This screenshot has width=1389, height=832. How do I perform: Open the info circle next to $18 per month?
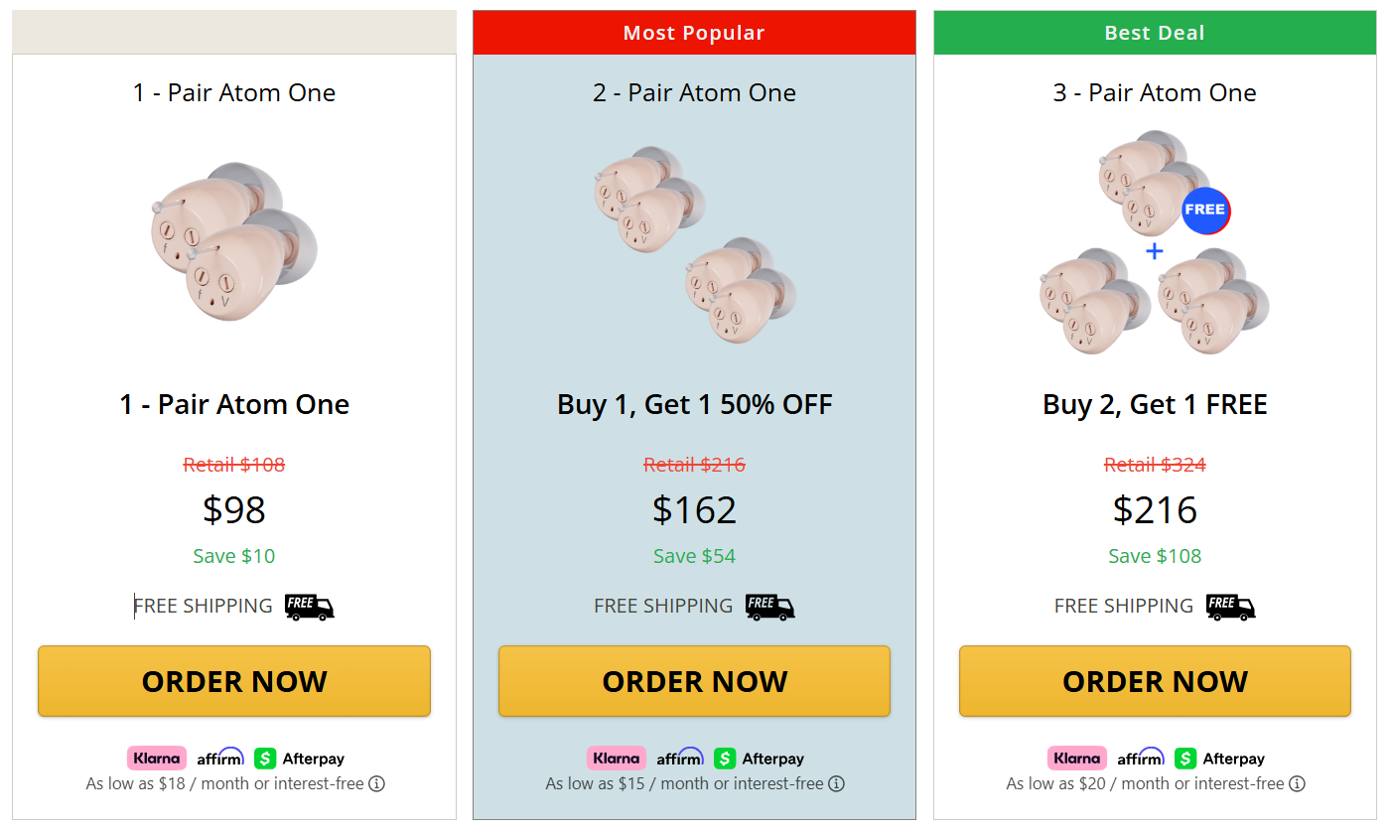click(376, 783)
